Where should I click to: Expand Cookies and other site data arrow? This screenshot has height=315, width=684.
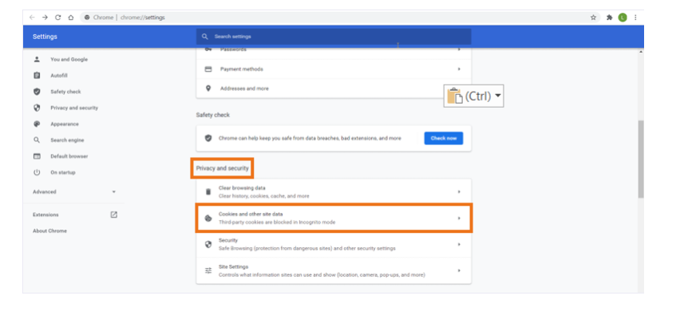tap(459, 218)
